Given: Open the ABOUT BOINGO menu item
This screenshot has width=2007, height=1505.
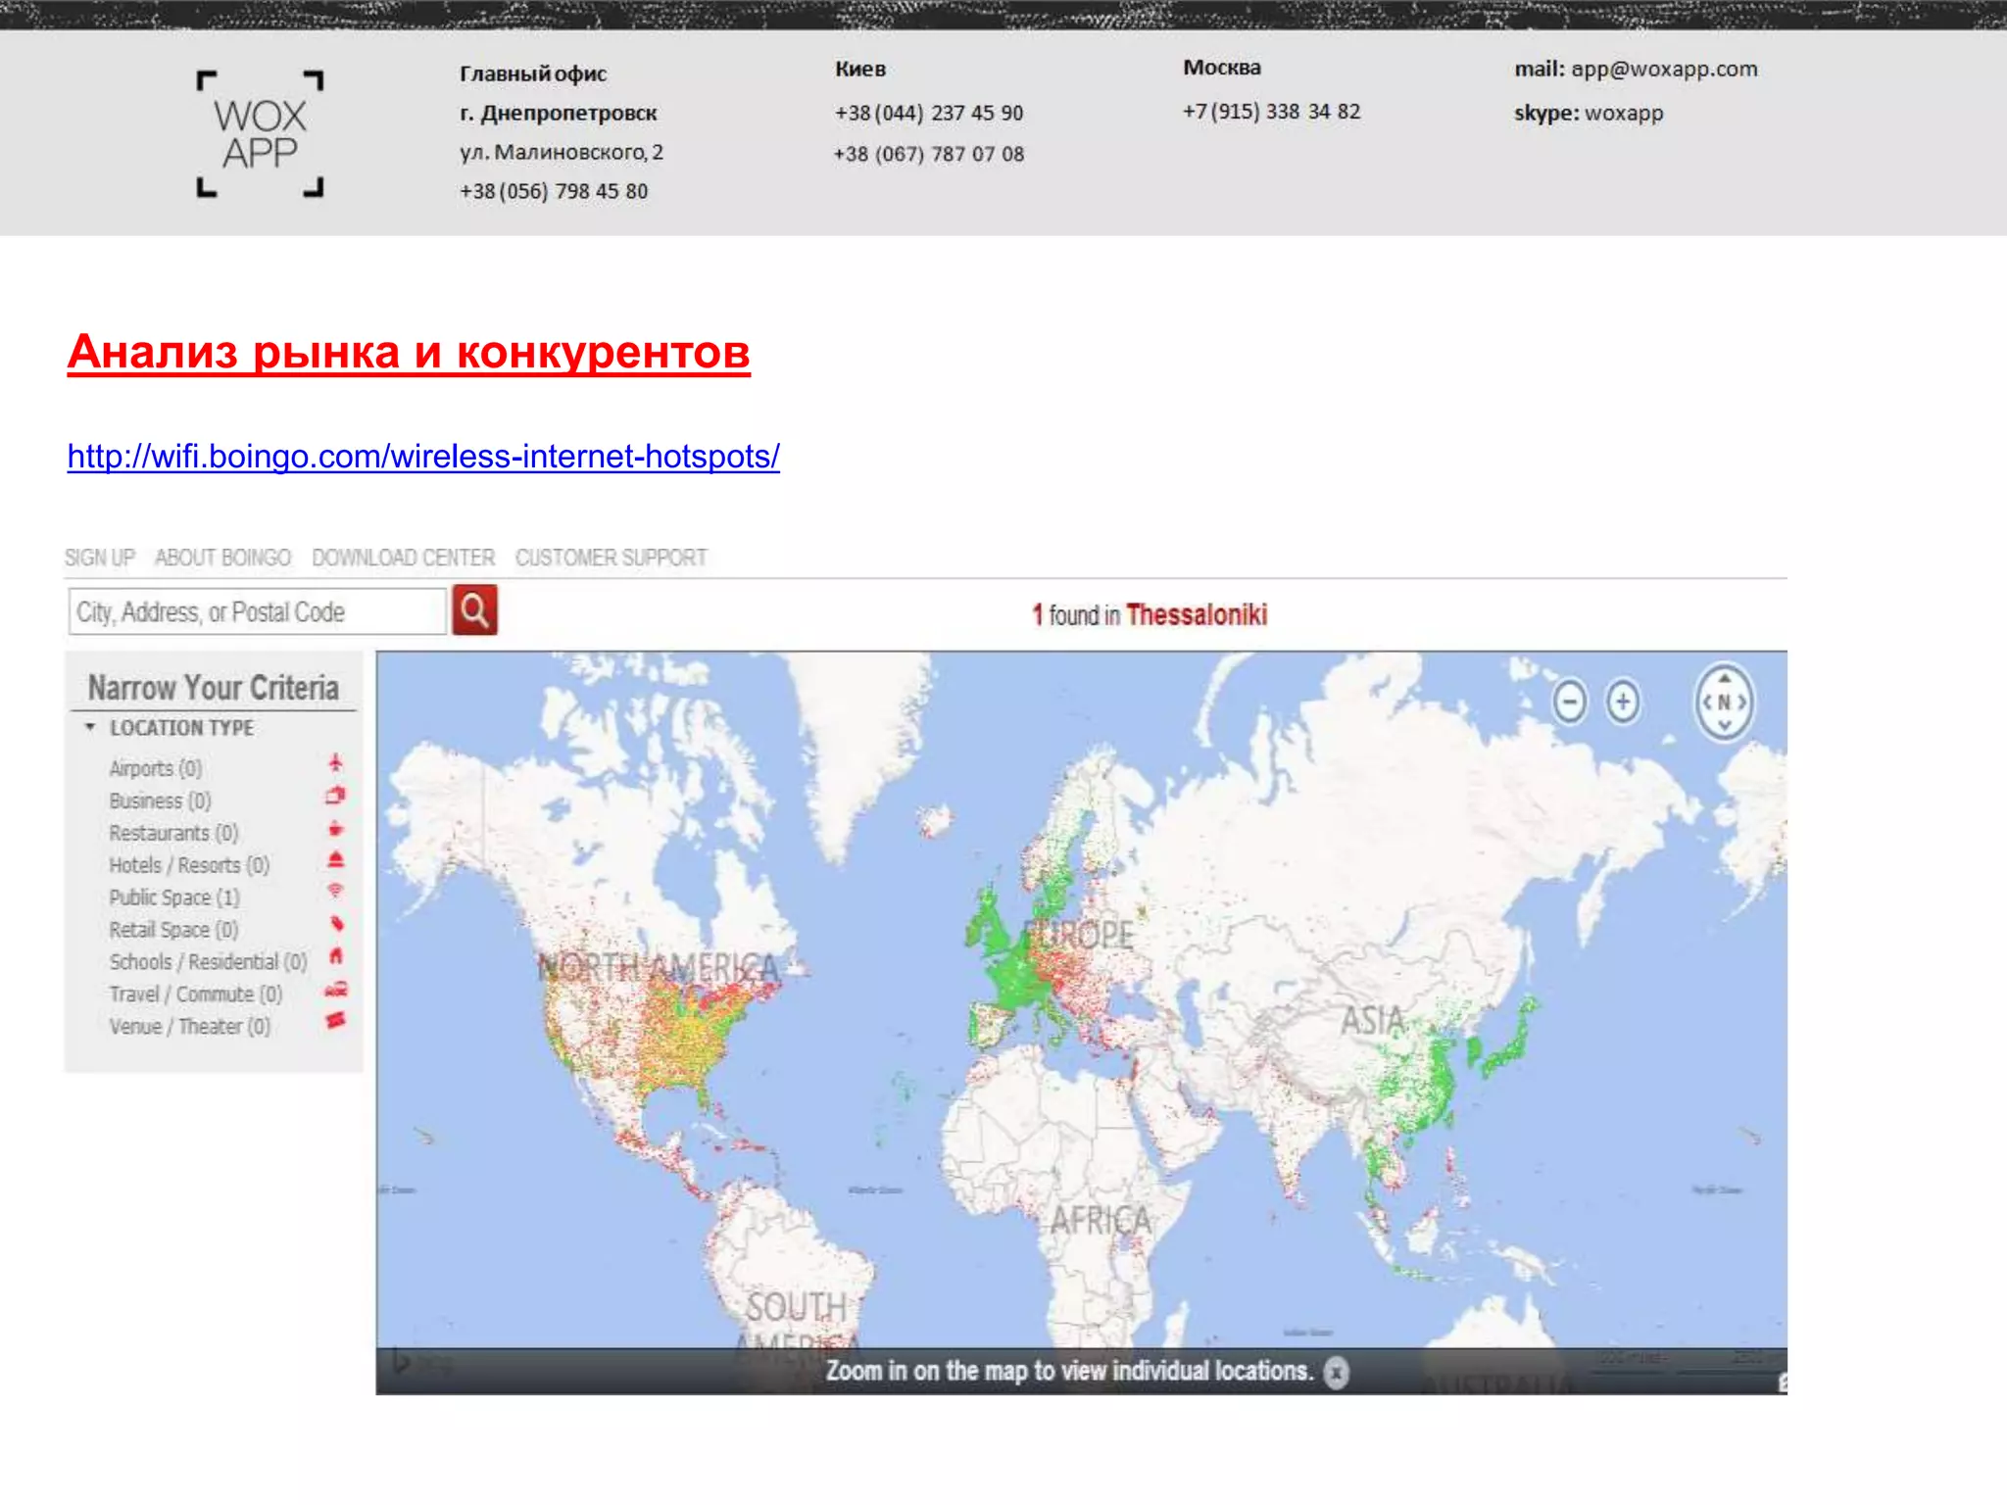Looking at the screenshot, I should [223, 558].
